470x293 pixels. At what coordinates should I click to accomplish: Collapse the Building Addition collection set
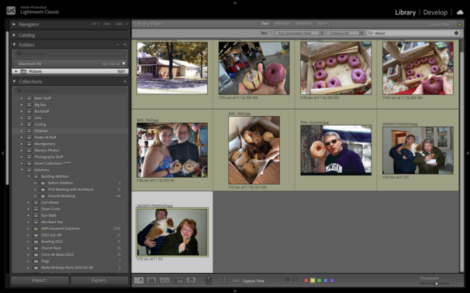click(29, 176)
